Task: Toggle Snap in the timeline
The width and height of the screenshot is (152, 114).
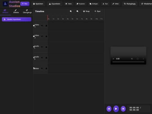Action: (x=86, y=11)
